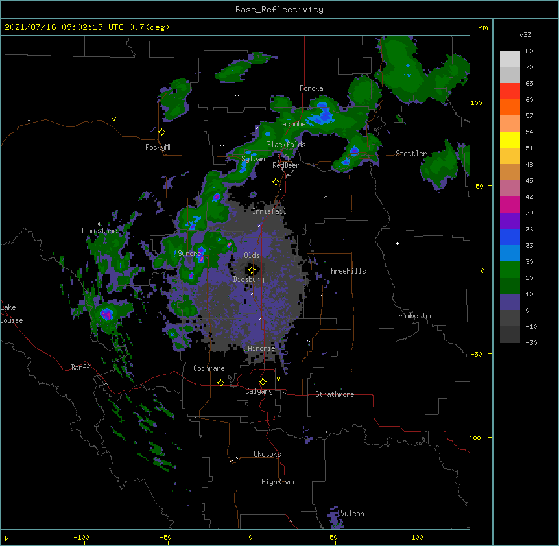Screen dimensions: 559x546
Task: Click the dBZ legend heading
Action: point(525,35)
